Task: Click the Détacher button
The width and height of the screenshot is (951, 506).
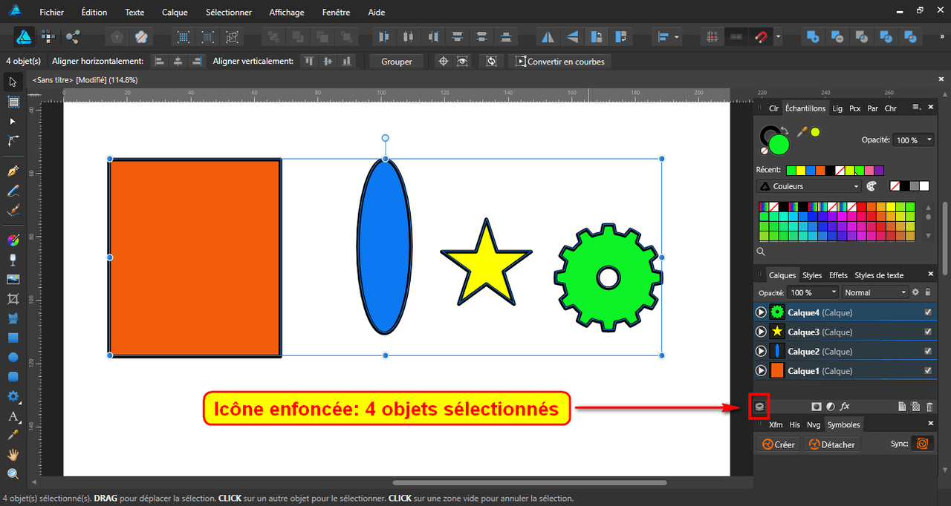Action: pyautogui.click(x=831, y=444)
